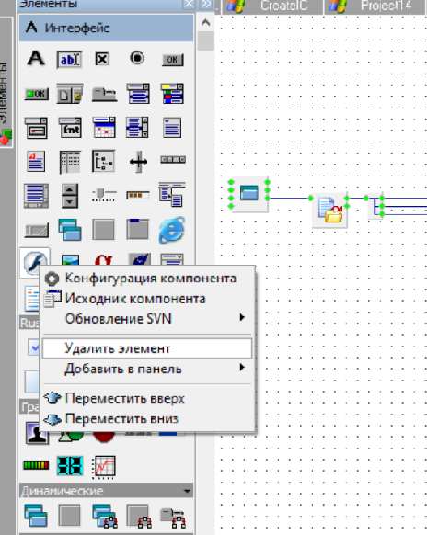Select the Edit box (ab) component
The width and height of the screenshot is (427, 535).
tap(70, 60)
